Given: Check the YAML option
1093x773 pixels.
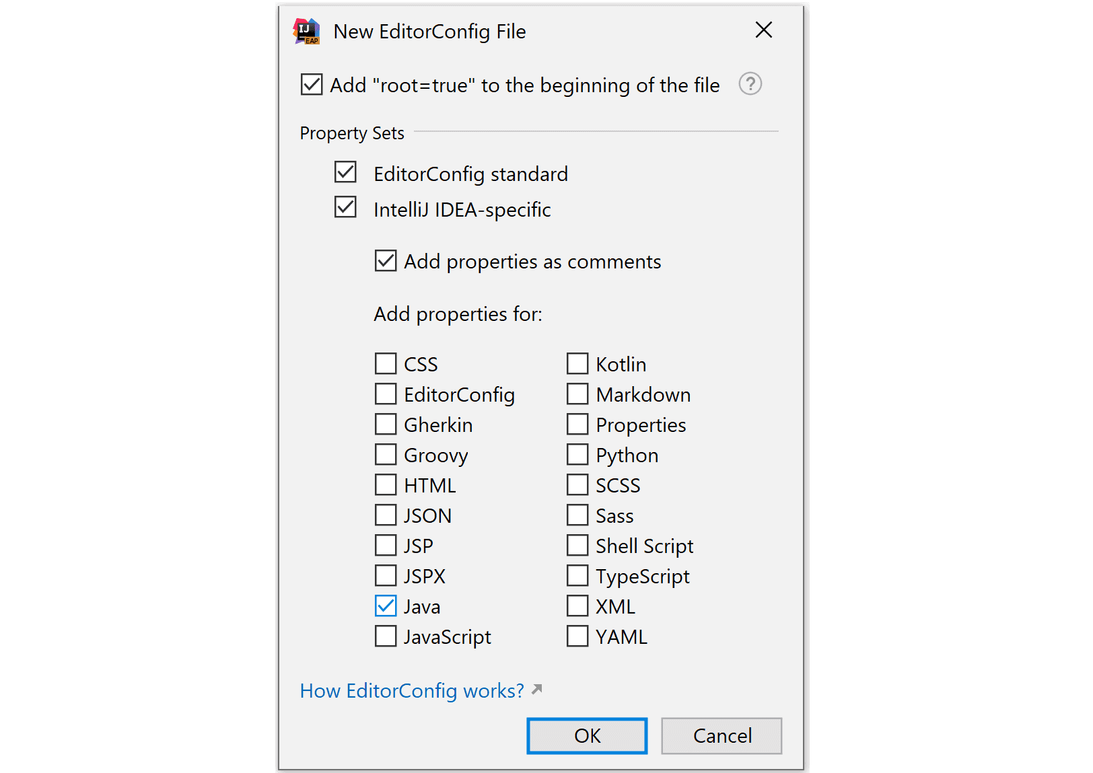Looking at the screenshot, I should coord(577,636).
